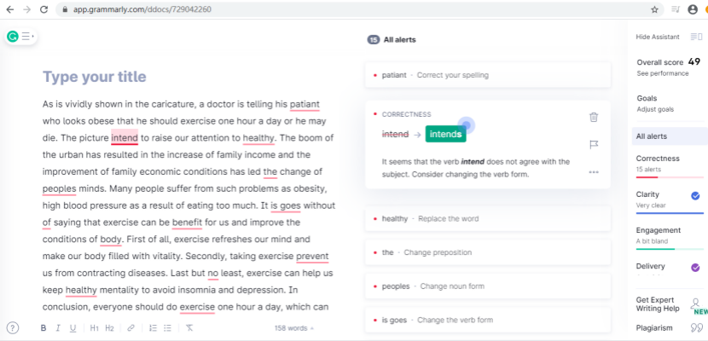
Task: Dismiss the alert with the trash icon
Action: (594, 118)
